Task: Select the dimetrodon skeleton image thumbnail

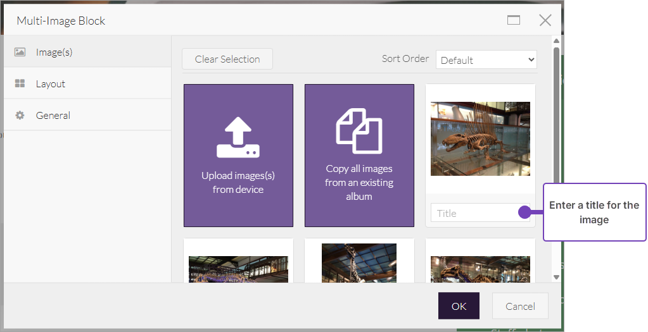Action: point(480,138)
